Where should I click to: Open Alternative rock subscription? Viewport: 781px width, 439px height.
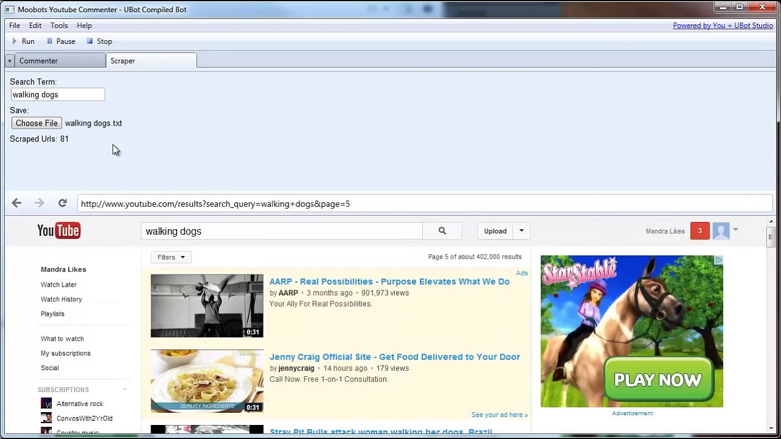point(80,404)
